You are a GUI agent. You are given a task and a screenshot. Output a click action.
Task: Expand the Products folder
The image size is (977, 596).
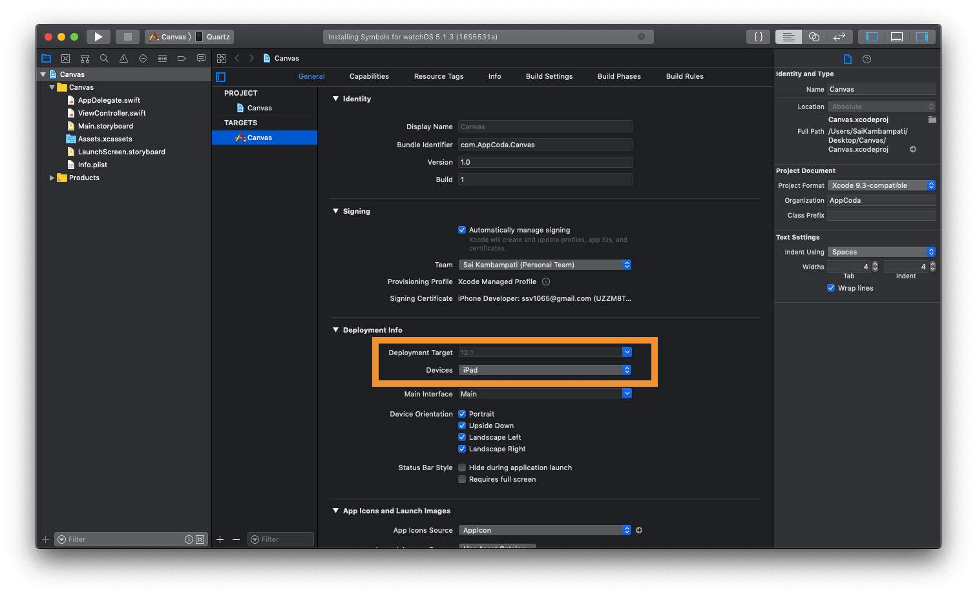52,178
